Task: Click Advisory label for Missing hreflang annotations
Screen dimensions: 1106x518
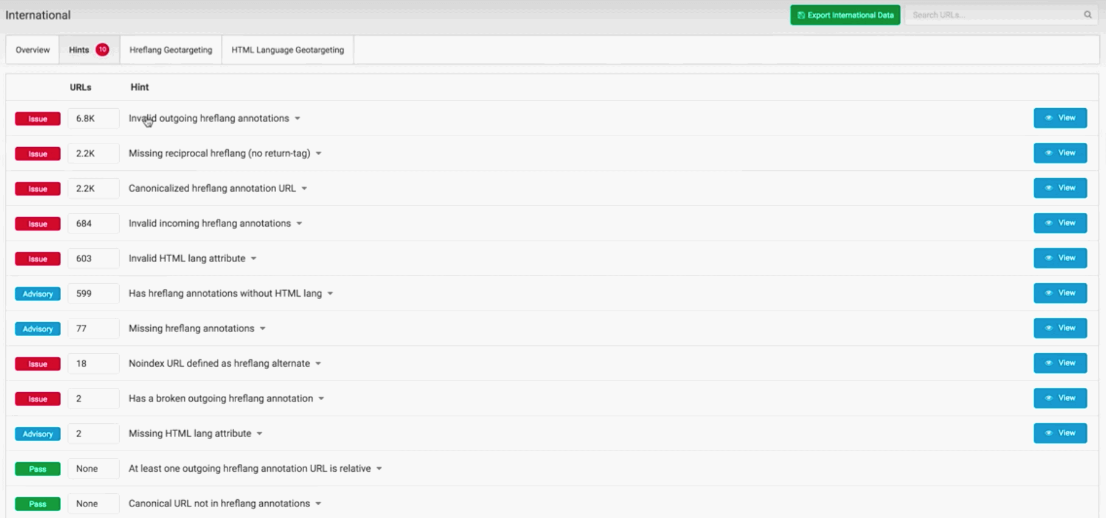Action: click(x=38, y=329)
